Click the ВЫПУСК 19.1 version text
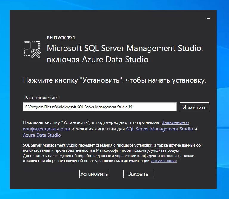The image size is (229, 199). point(61,38)
